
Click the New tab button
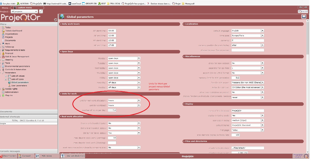tap(303, 11)
